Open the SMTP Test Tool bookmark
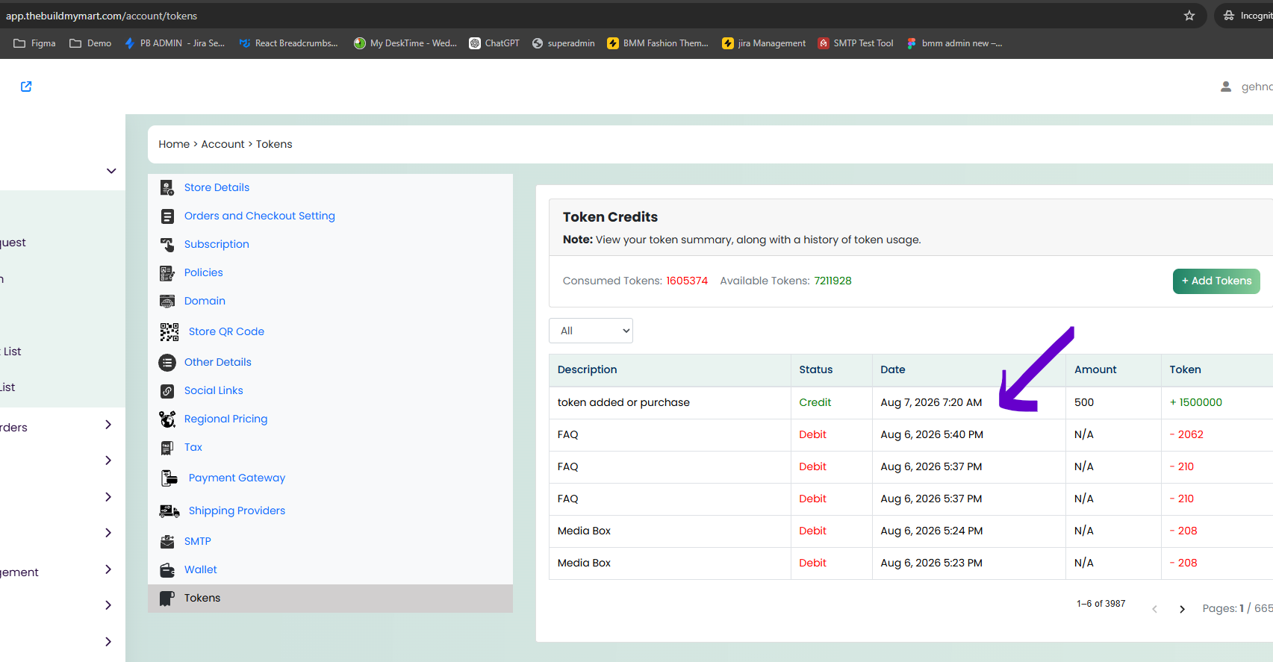This screenshot has width=1273, height=662. [856, 43]
